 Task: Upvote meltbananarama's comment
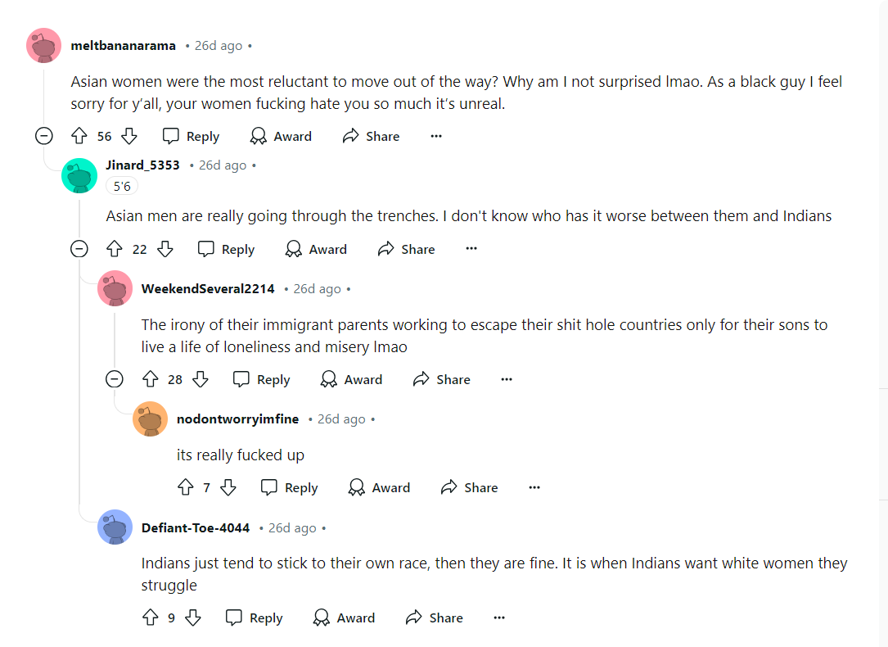pos(79,136)
